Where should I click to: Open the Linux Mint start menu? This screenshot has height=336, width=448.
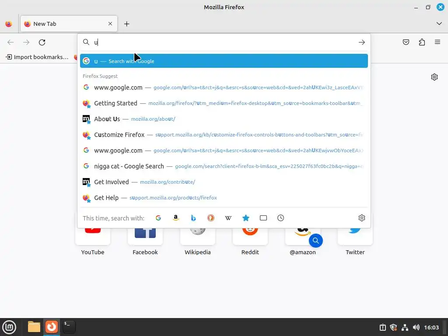(10, 327)
